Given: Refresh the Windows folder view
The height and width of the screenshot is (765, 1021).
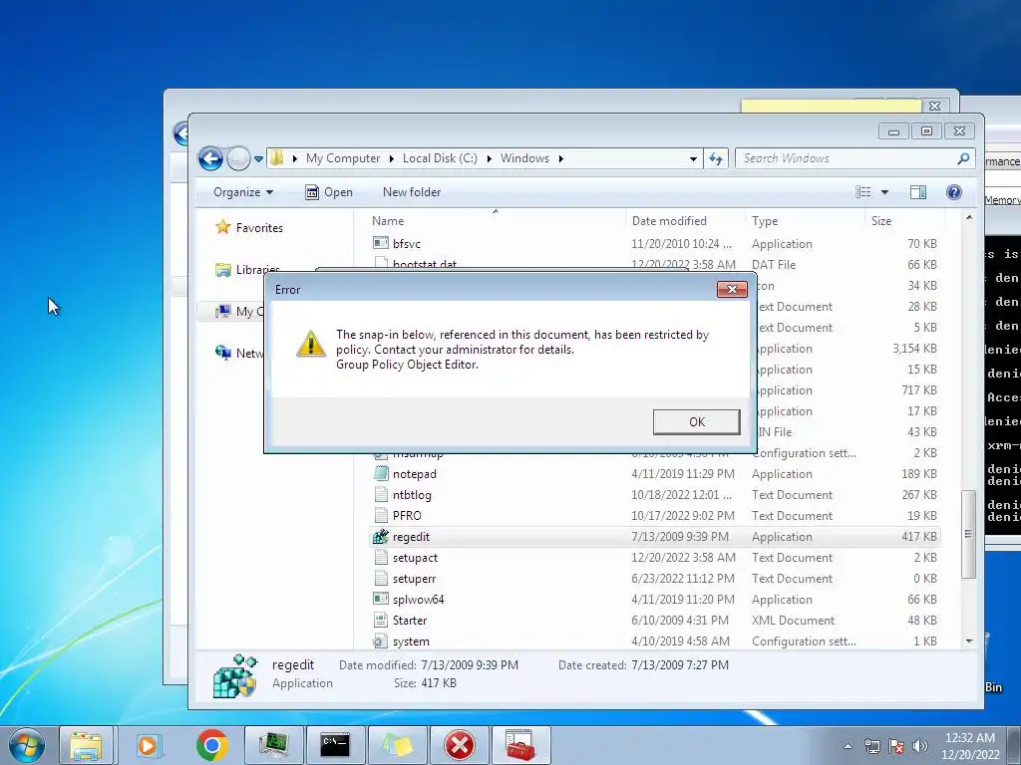Looking at the screenshot, I should 716,158.
